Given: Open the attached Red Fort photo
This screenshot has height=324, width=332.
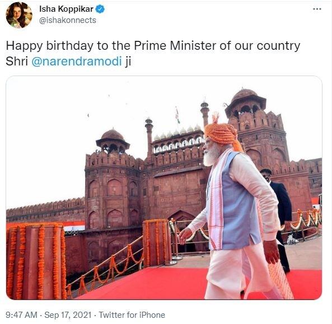Looking at the screenshot, I should [x=164, y=187].
